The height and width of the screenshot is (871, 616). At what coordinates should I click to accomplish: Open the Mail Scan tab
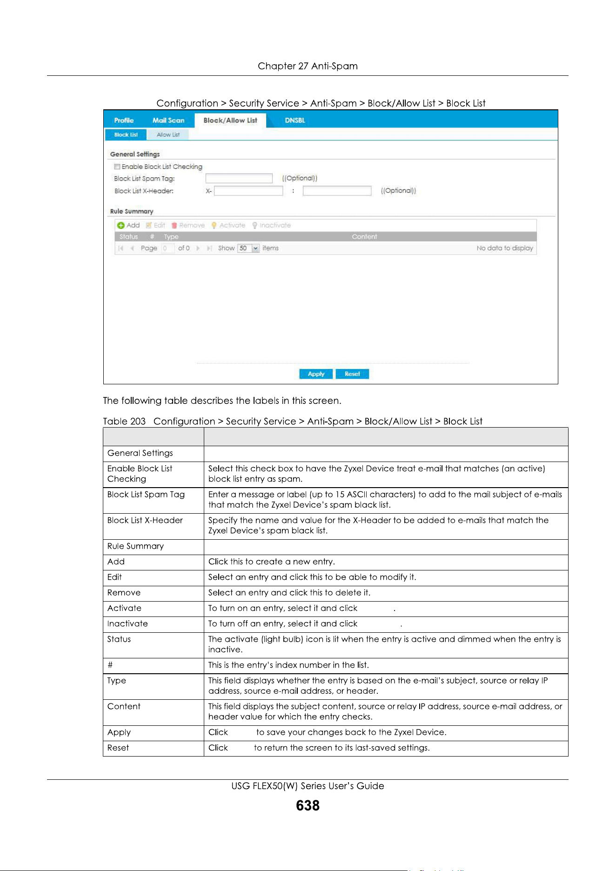[168, 121]
